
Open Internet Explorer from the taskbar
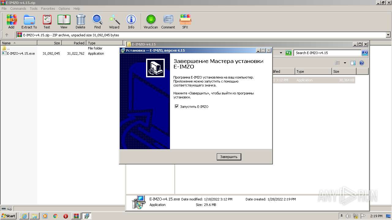tap(24, 216)
